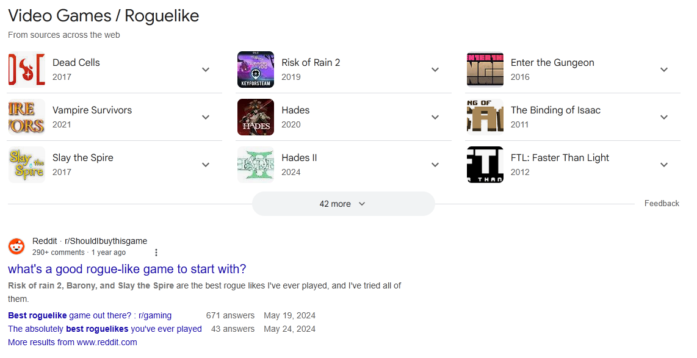Click the Dead Cells title text
This screenshot has width=697, height=358.
coord(76,63)
